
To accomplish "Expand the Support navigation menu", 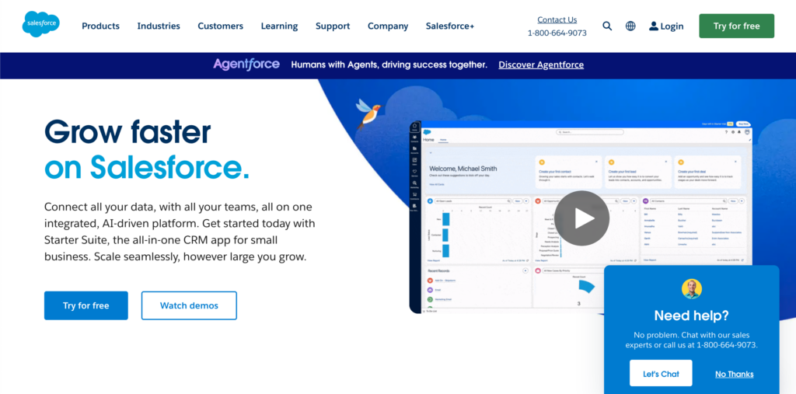I will (x=333, y=26).
